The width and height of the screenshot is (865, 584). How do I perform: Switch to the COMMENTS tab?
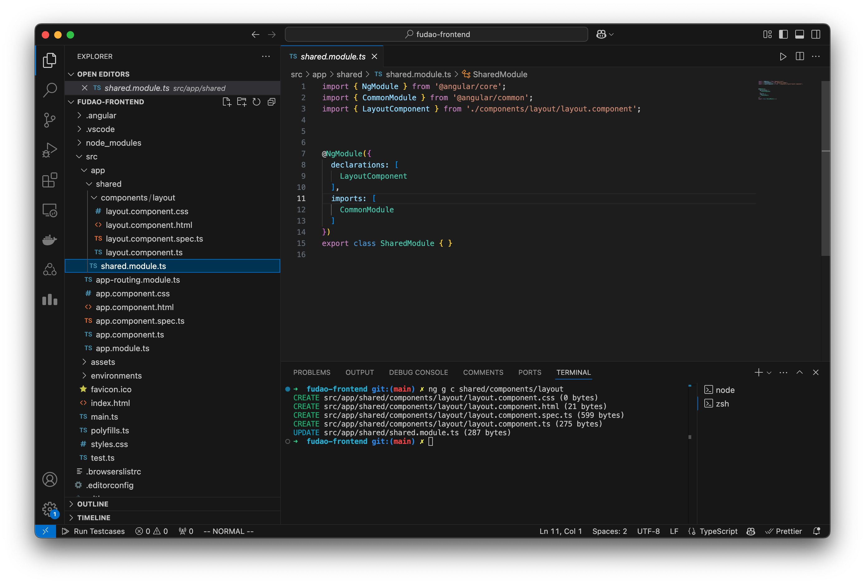pos(483,372)
